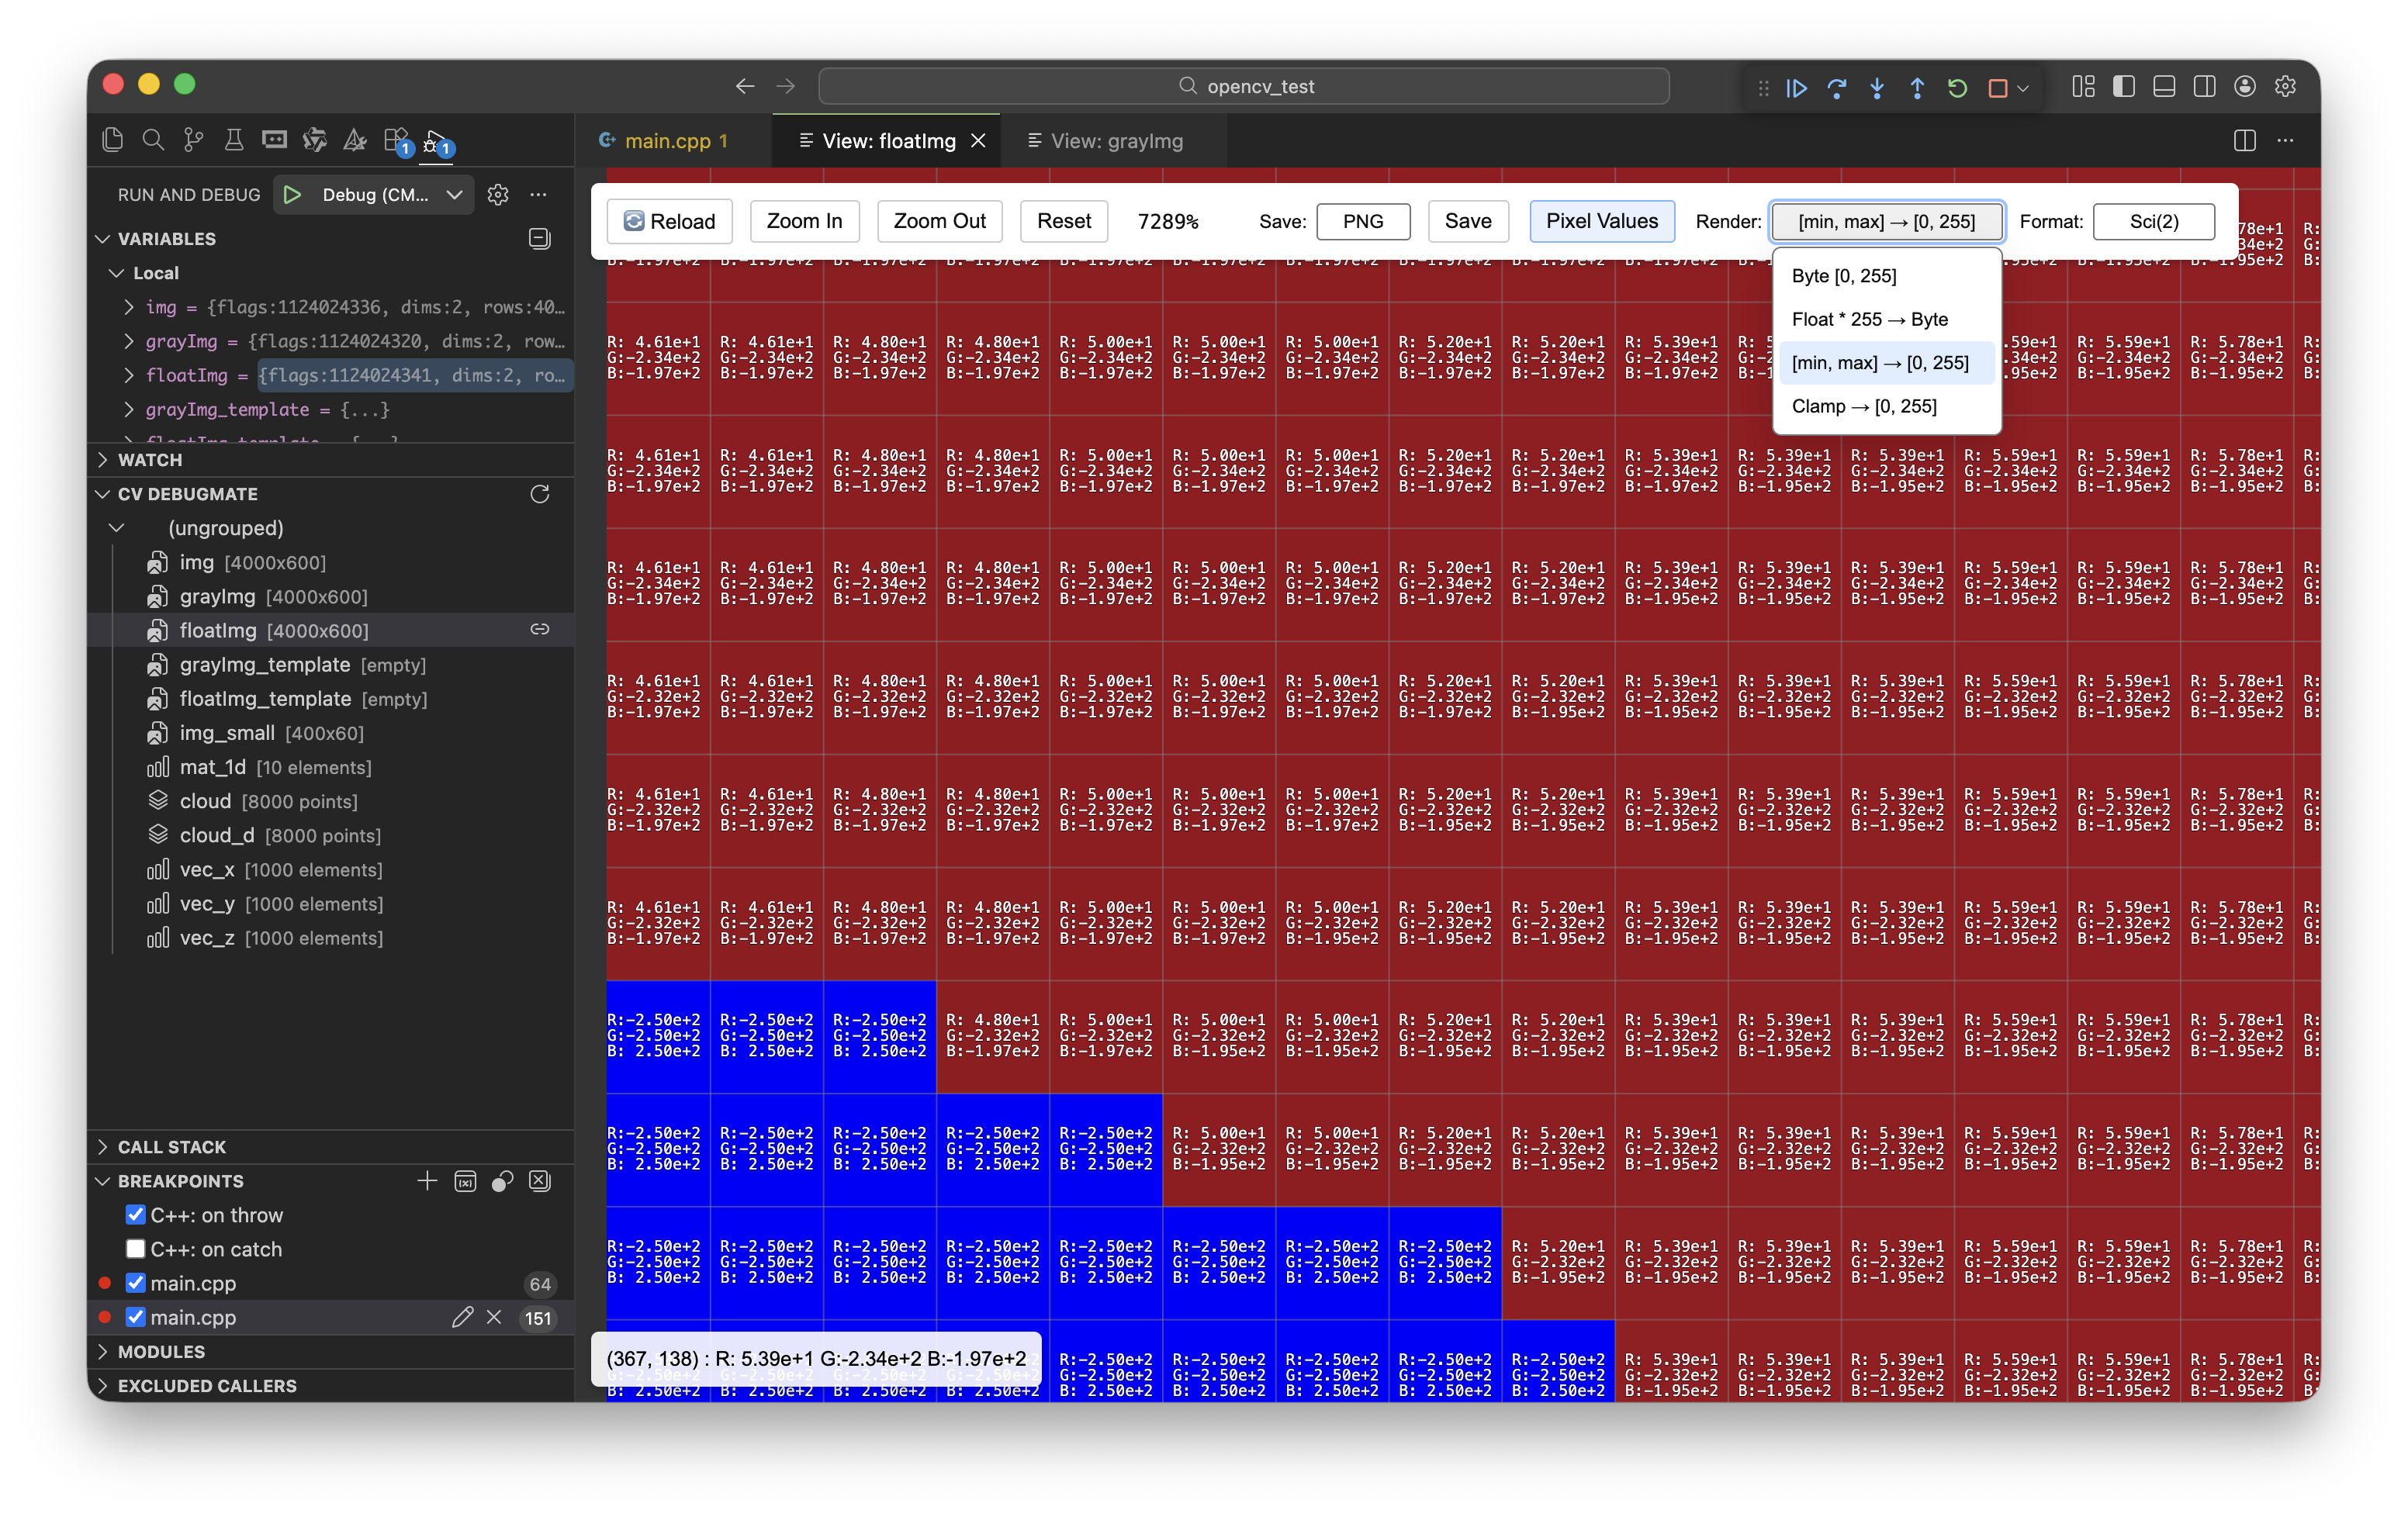Click the Step Over debug toolbar icon
Screen dimensions: 2408x1517
tap(1838, 88)
